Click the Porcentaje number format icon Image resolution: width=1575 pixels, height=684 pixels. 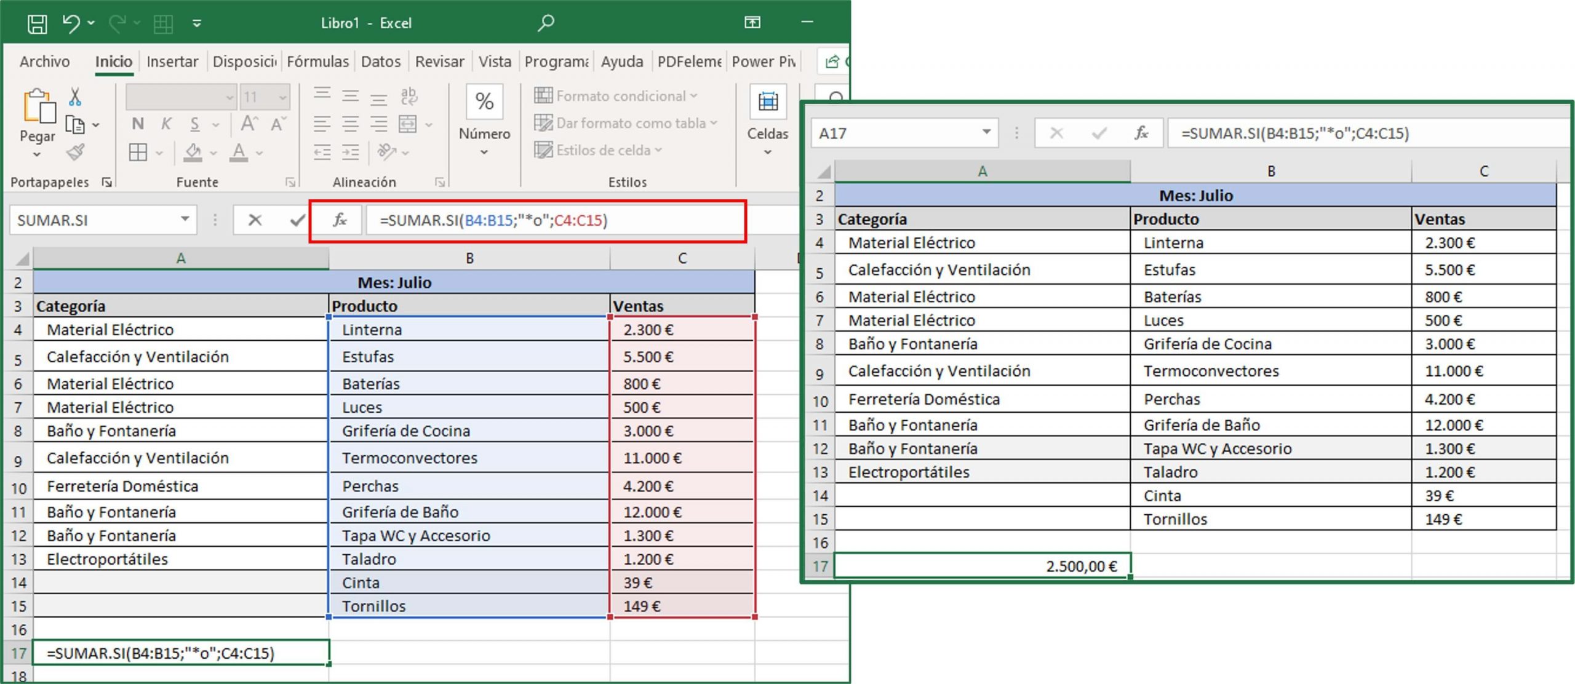tap(484, 102)
